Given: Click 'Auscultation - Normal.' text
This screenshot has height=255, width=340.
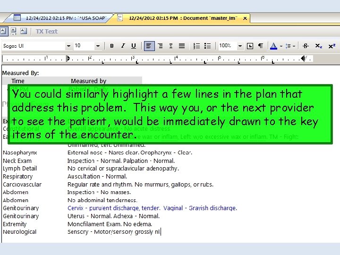Looking at the screenshot, I should (x=97, y=177).
